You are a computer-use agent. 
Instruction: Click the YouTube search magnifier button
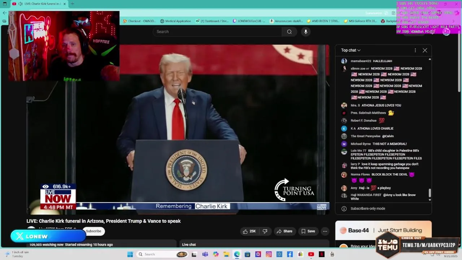289,32
